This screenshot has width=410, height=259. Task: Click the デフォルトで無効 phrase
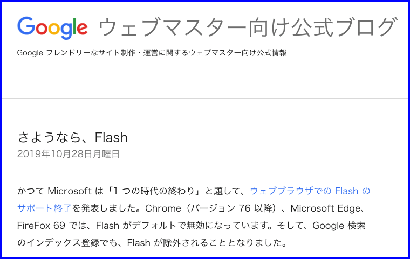168,226
